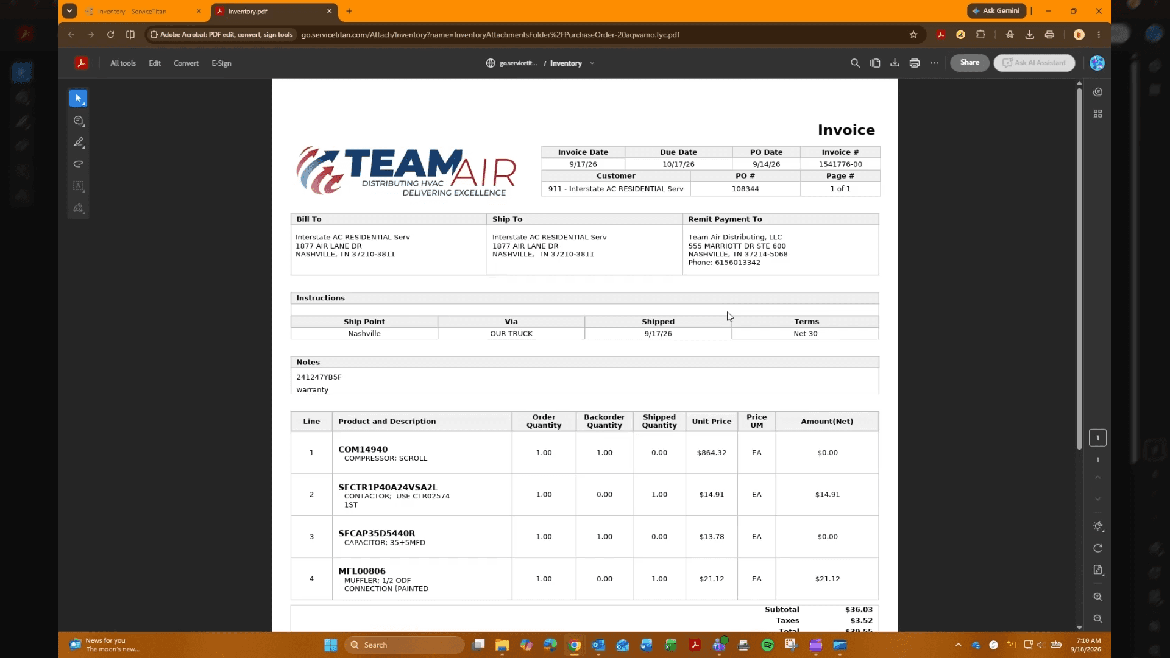Open Chrome extensions puzzle icon
The image size is (1170, 658).
980,35
